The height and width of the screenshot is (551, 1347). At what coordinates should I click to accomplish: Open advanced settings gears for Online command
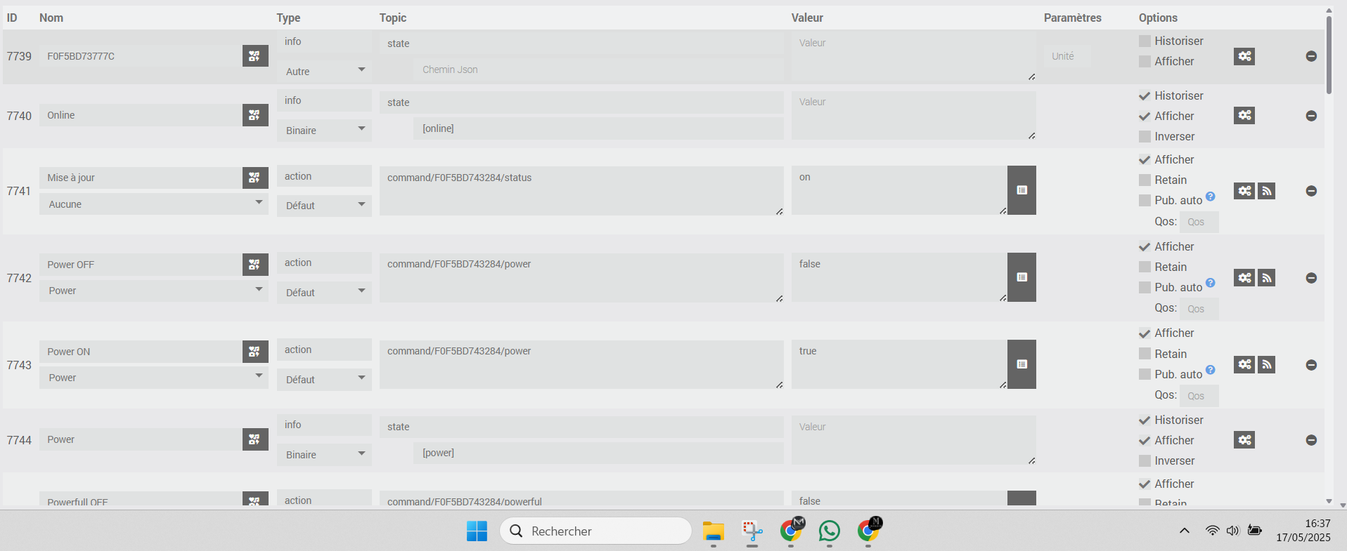tap(1244, 115)
